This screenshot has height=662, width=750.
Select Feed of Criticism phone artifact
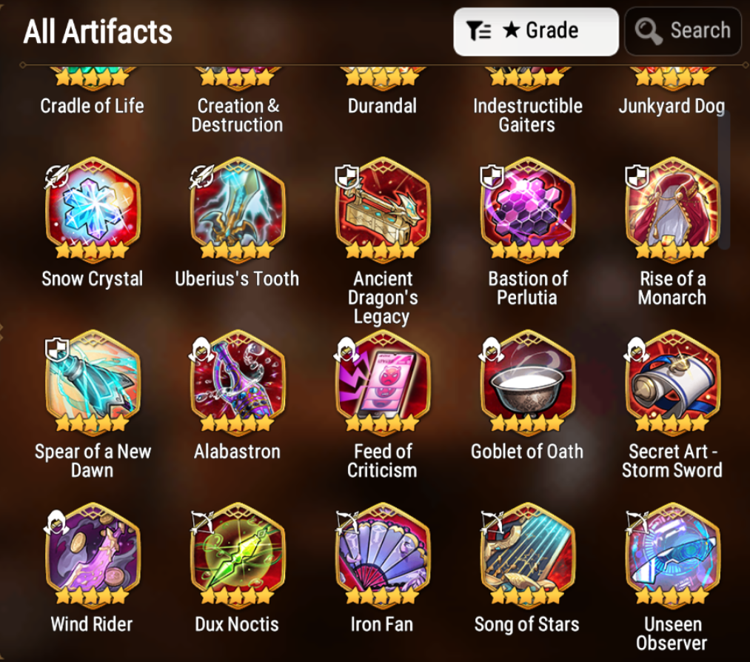click(x=383, y=382)
